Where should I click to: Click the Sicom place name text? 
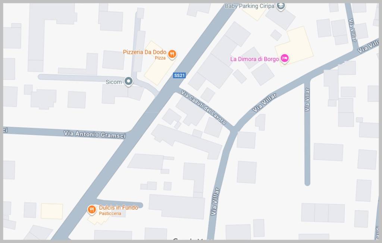click(x=113, y=82)
